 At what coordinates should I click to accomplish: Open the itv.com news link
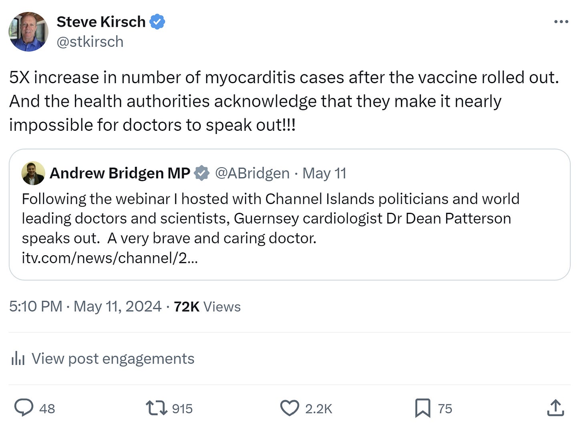click(110, 258)
